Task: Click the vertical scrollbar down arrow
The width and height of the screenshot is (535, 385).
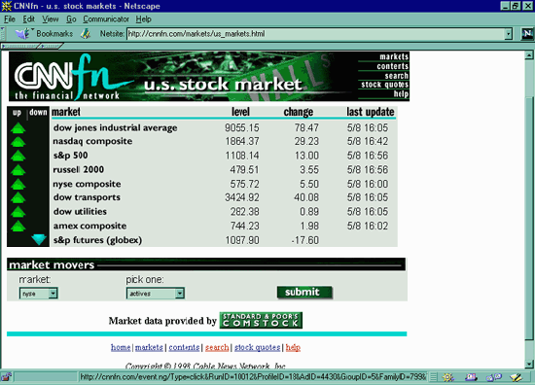Action: pos(529,364)
